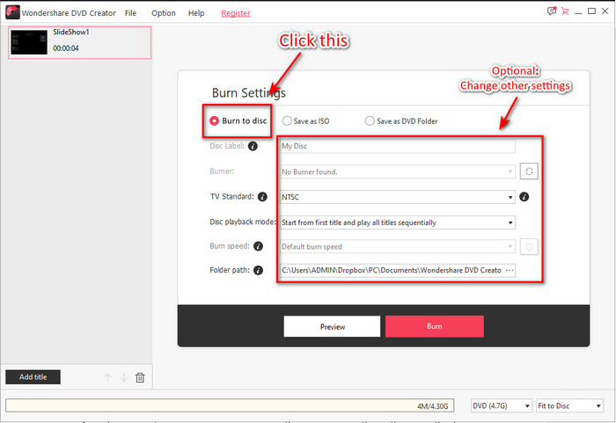
Task: Move title up with the up arrow
Action: (x=107, y=377)
